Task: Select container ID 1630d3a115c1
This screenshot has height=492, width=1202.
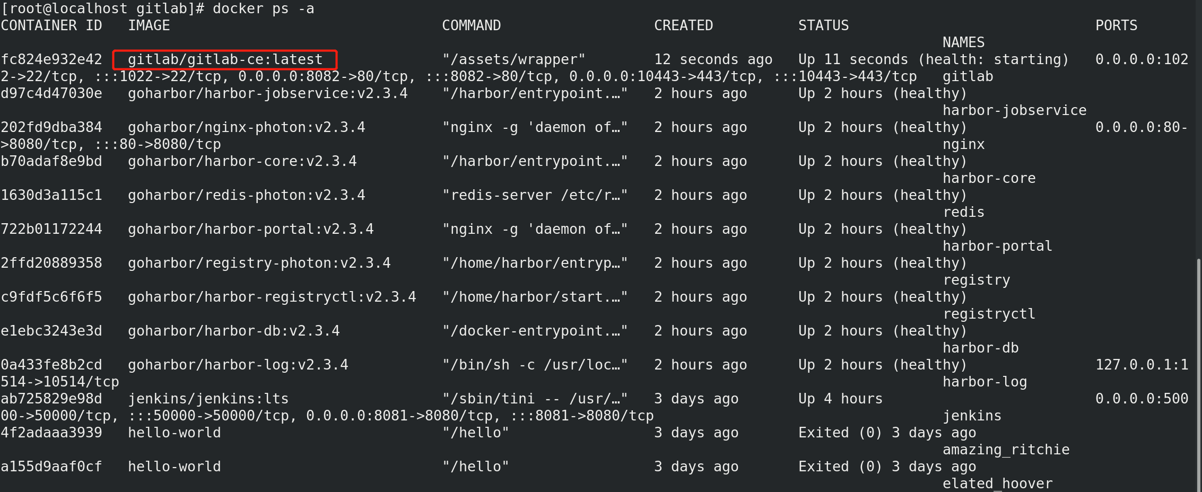Action: [51, 195]
